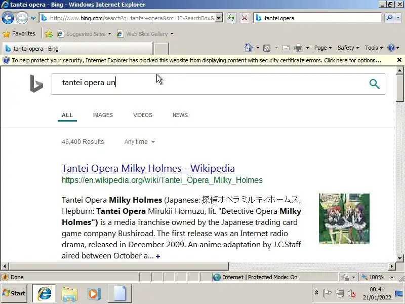Image resolution: width=405 pixels, height=304 pixels.
Task: Click the vertical scrollbar down arrow
Action: point(399,258)
